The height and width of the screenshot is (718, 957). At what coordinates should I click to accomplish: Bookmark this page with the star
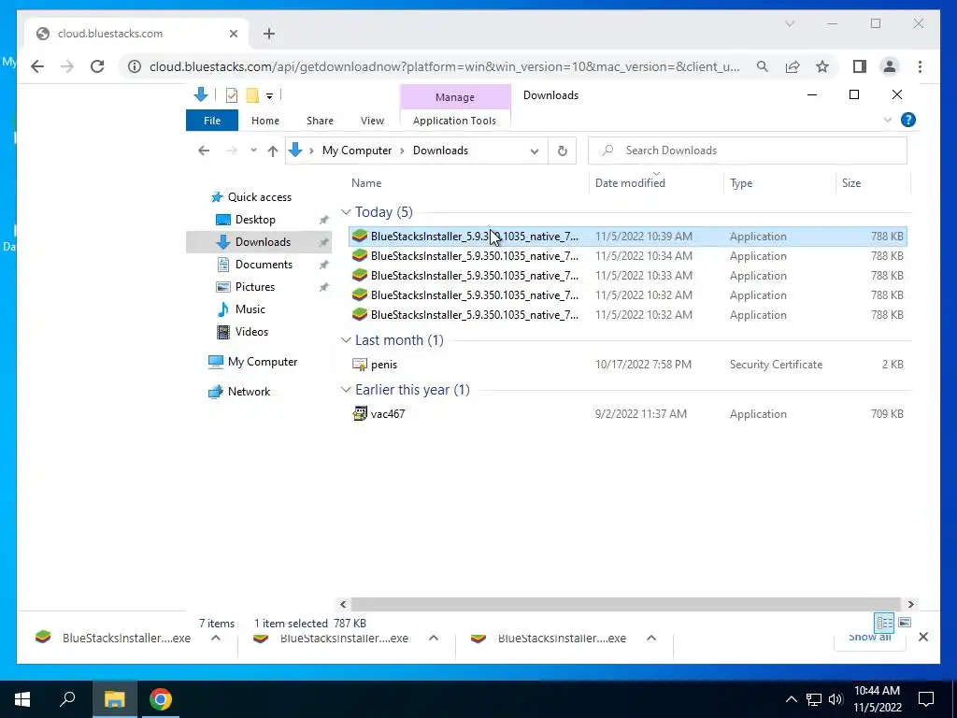point(822,66)
